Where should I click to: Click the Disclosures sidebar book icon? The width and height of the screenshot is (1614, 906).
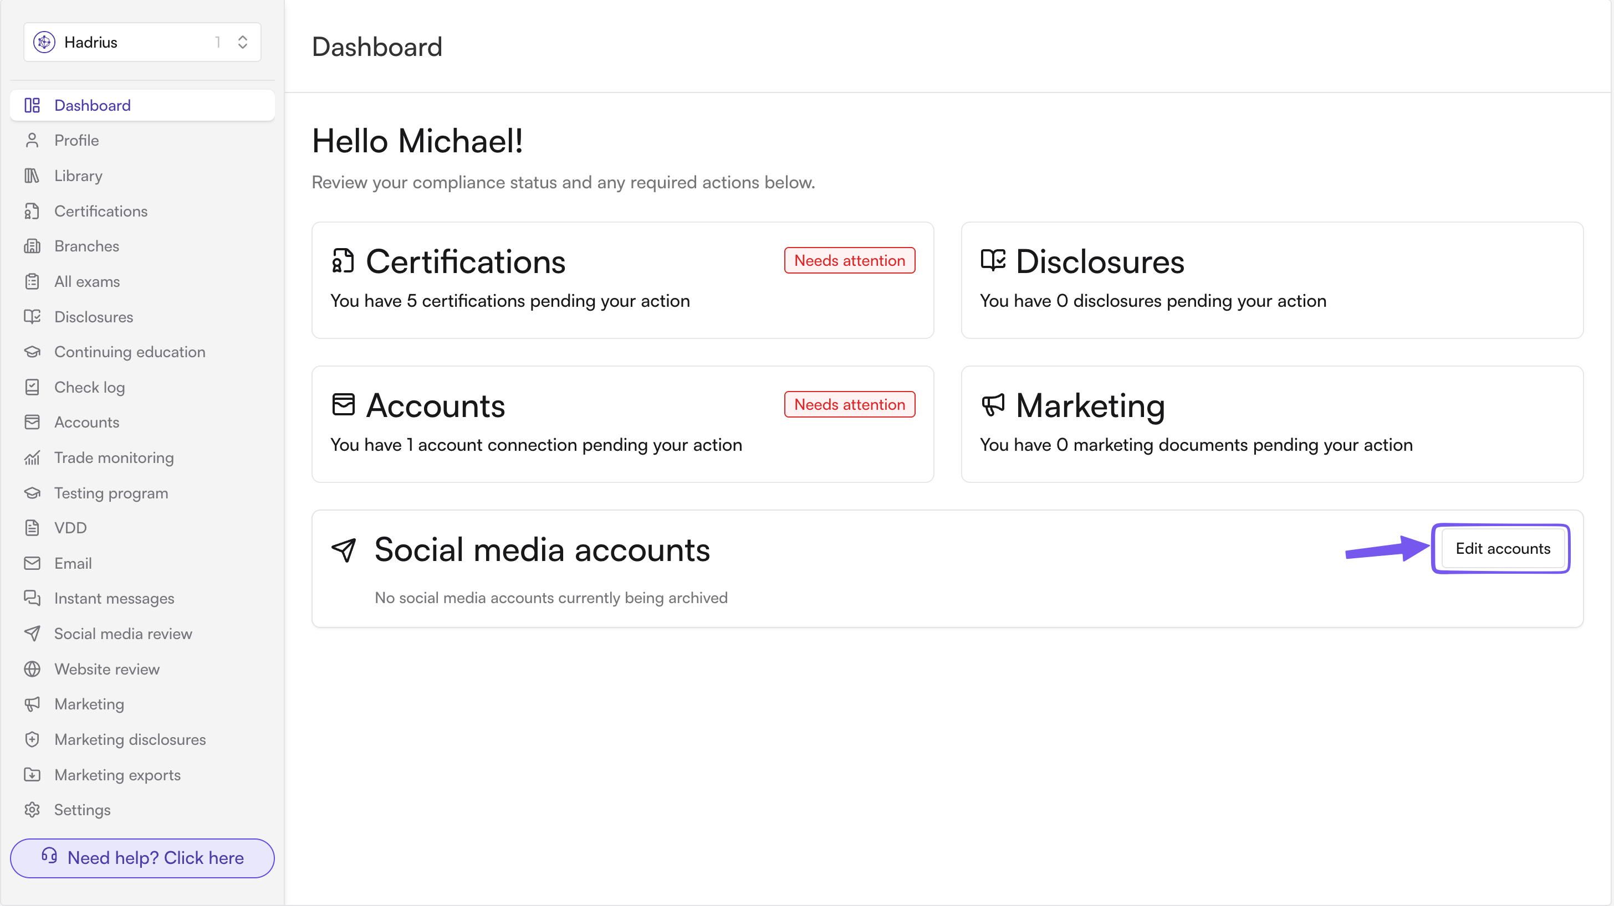pos(32,317)
